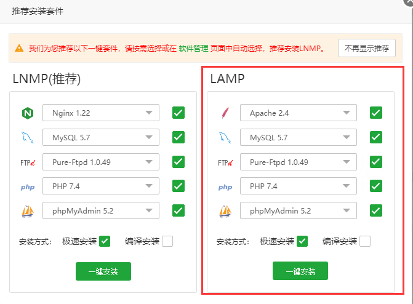This screenshot has width=413, height=304.
Task: Expand the Apache 2.4 version dropdown
Action: pyautogui.click(x=299, y=113)
